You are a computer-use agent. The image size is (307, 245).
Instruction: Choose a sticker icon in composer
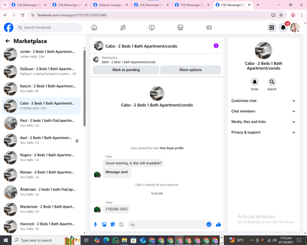point(113,225)
